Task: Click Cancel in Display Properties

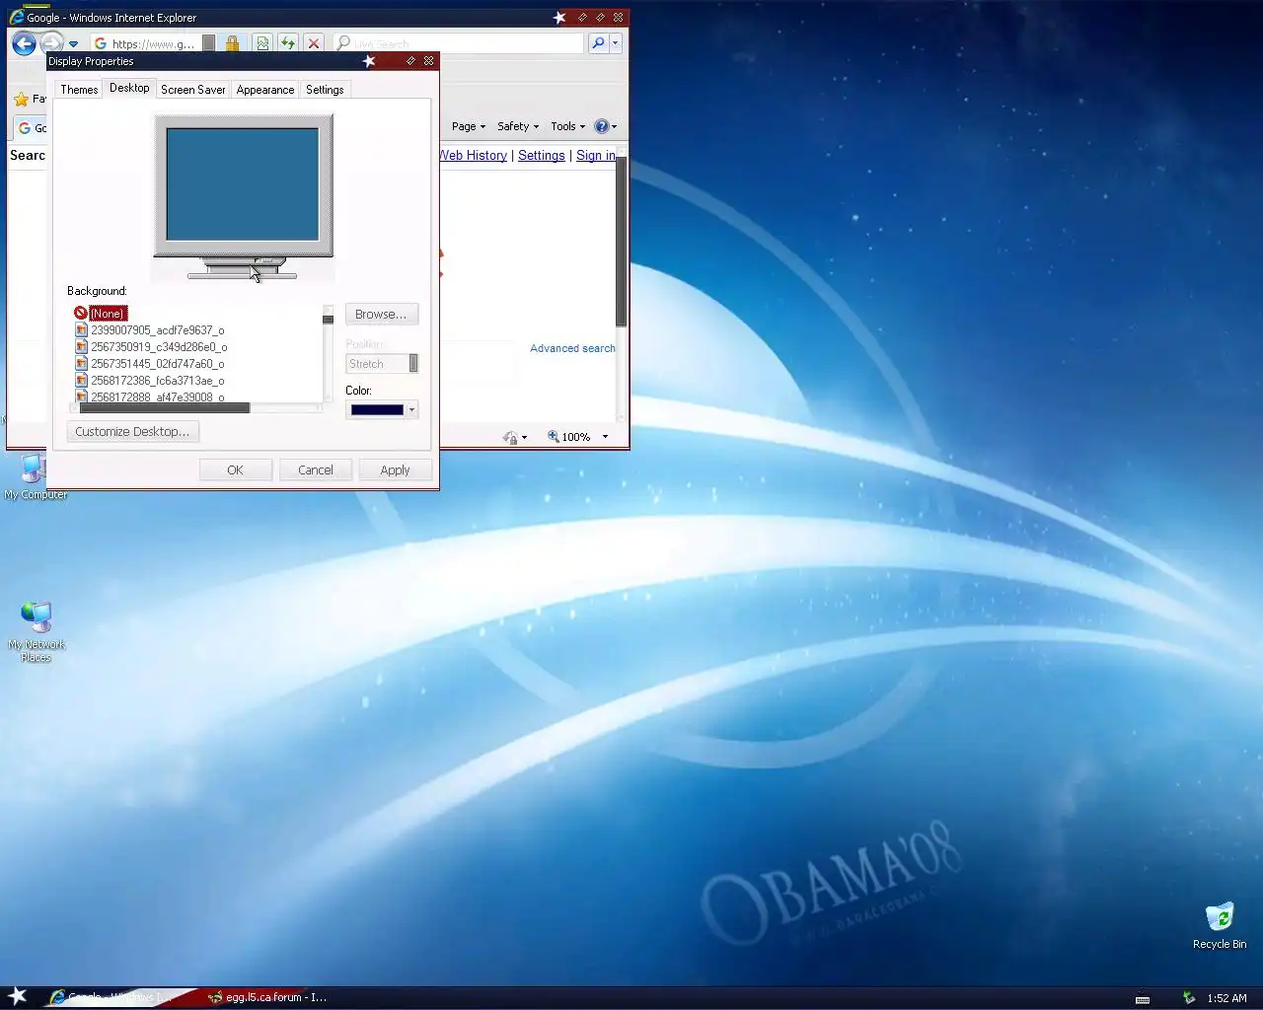Action: pyautogui.click(x=316, y=470)
